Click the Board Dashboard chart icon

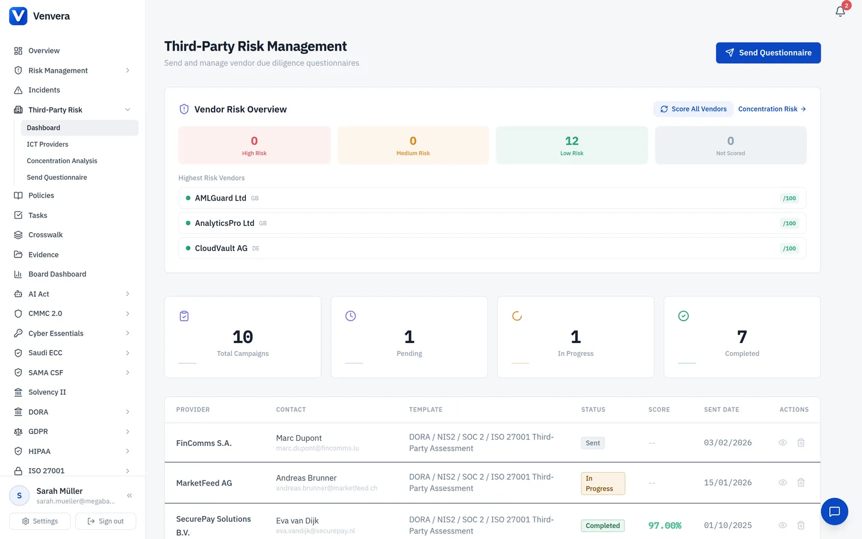click(x=18, y=274)
